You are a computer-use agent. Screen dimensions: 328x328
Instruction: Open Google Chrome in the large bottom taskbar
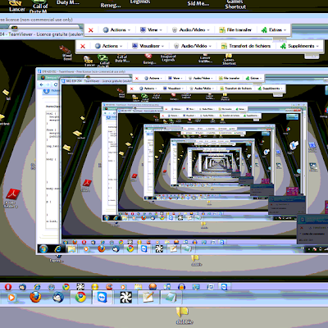80,297
